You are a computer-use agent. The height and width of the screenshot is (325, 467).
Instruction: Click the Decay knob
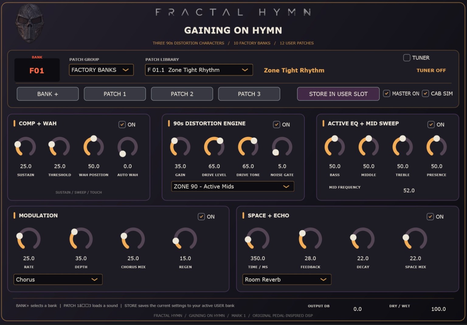pyautogui.click(x=363, y=239)
